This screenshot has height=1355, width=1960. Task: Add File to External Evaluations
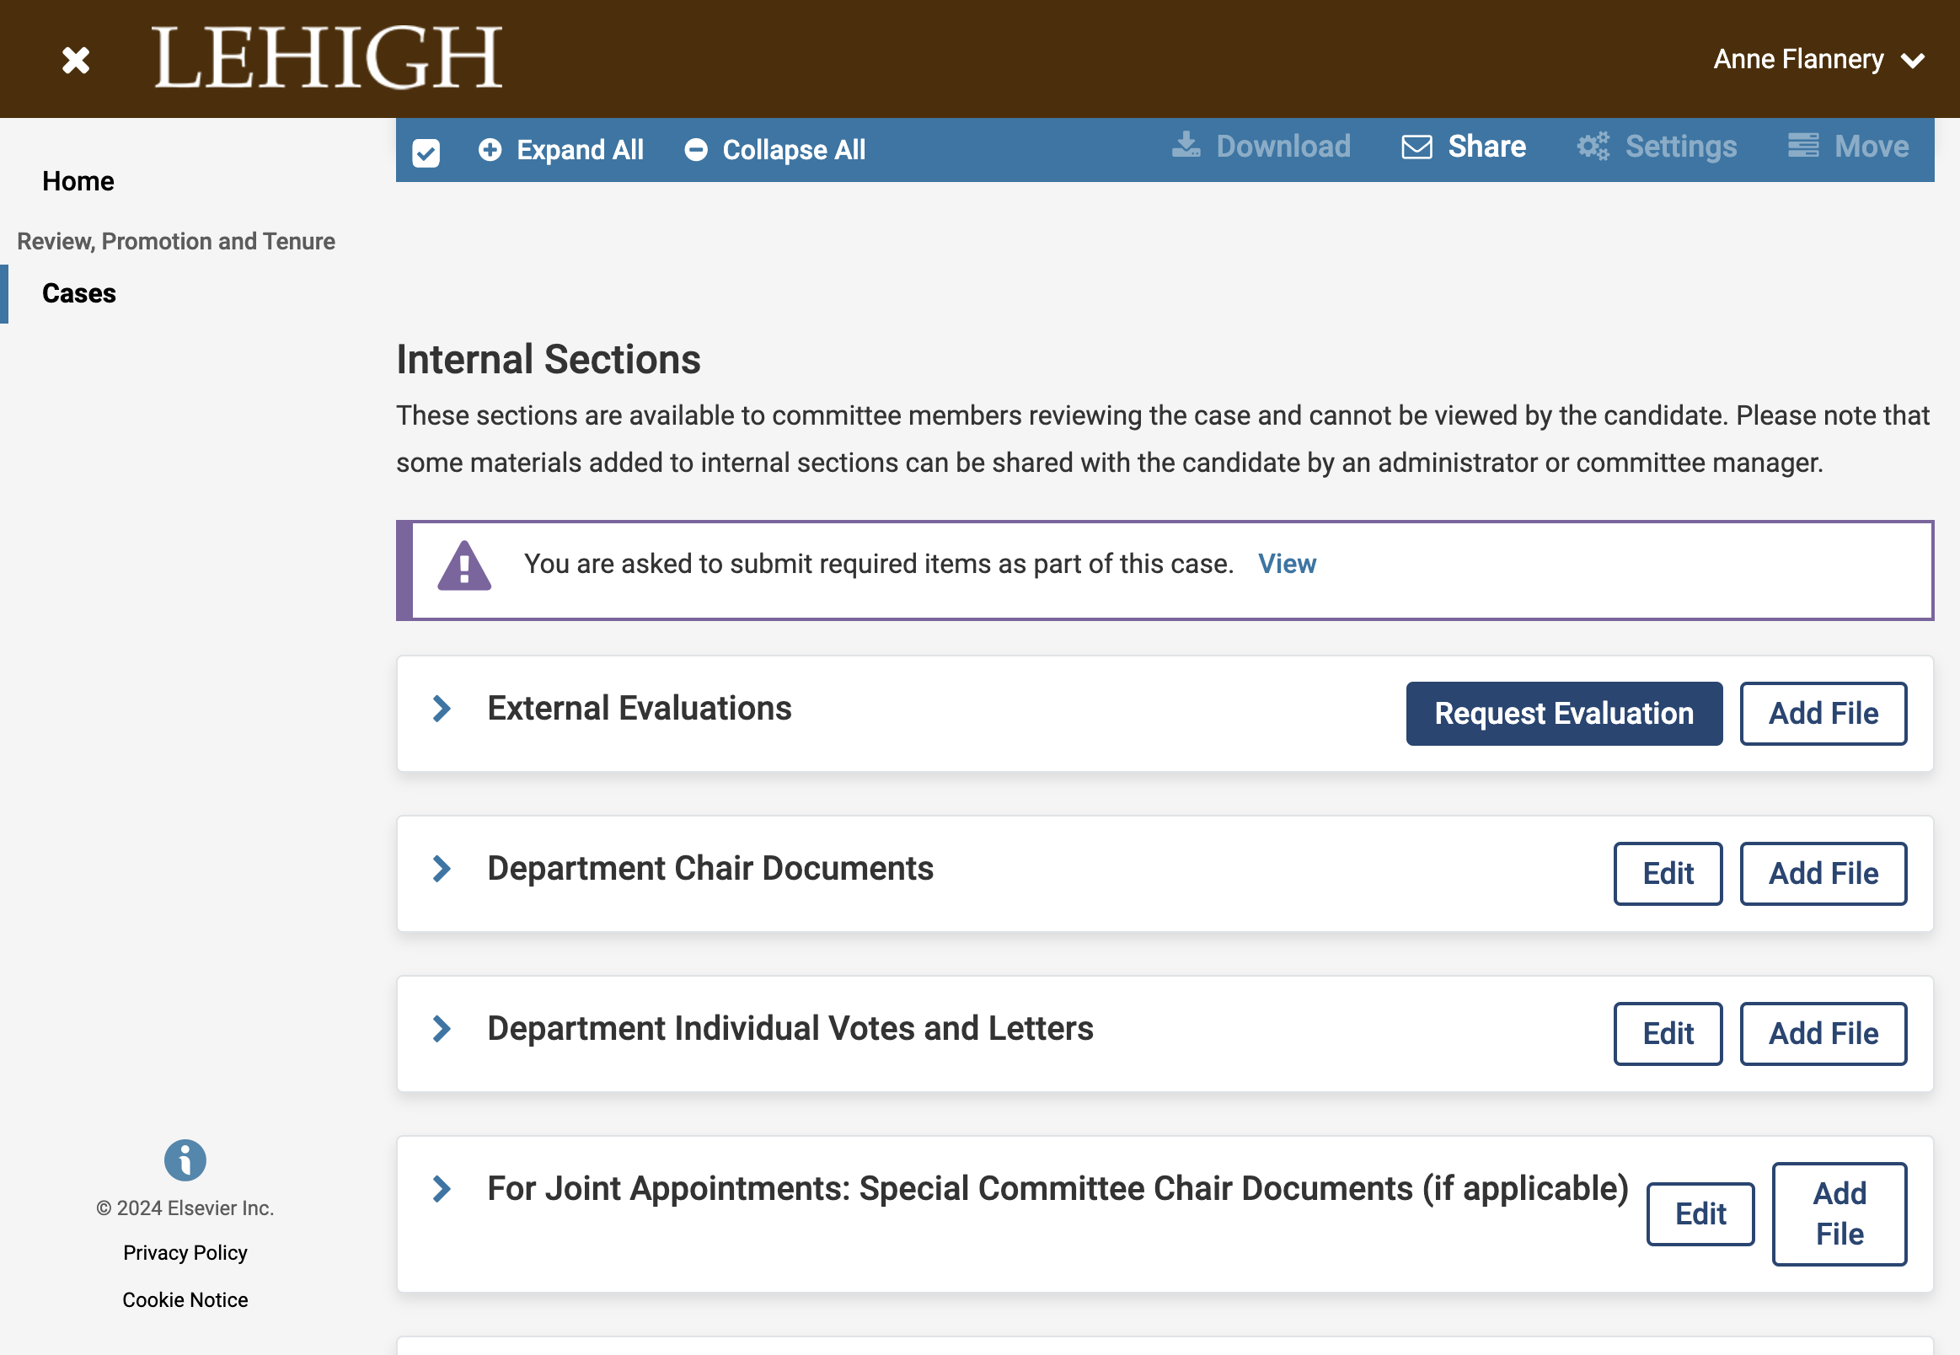1823,713
